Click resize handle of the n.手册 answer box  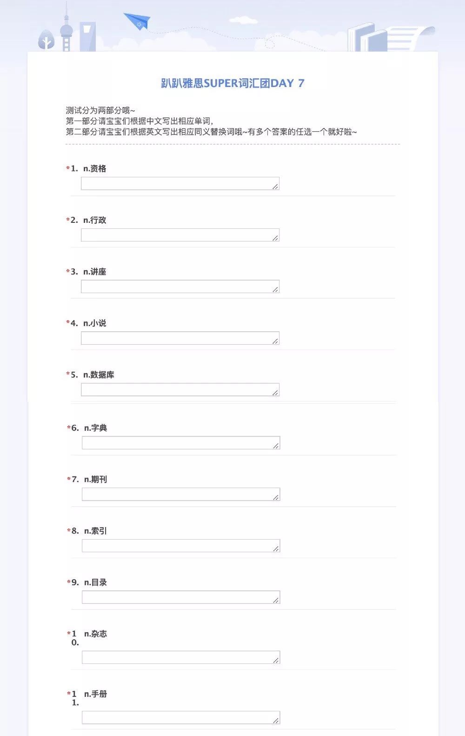click(x=276, y=721)
